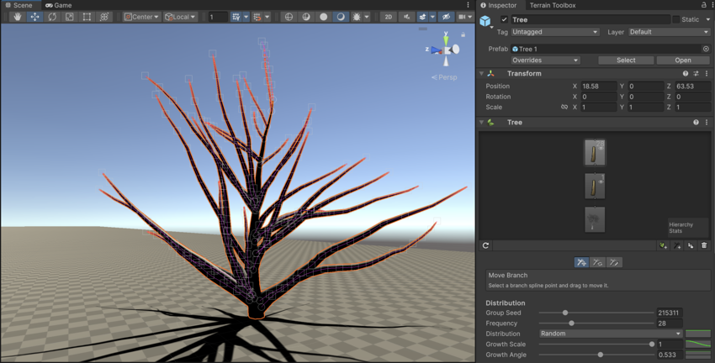The width and height of the screenshot is (715, 363).
Task: Select the Hand view tool
Action: tap(17, 17)
